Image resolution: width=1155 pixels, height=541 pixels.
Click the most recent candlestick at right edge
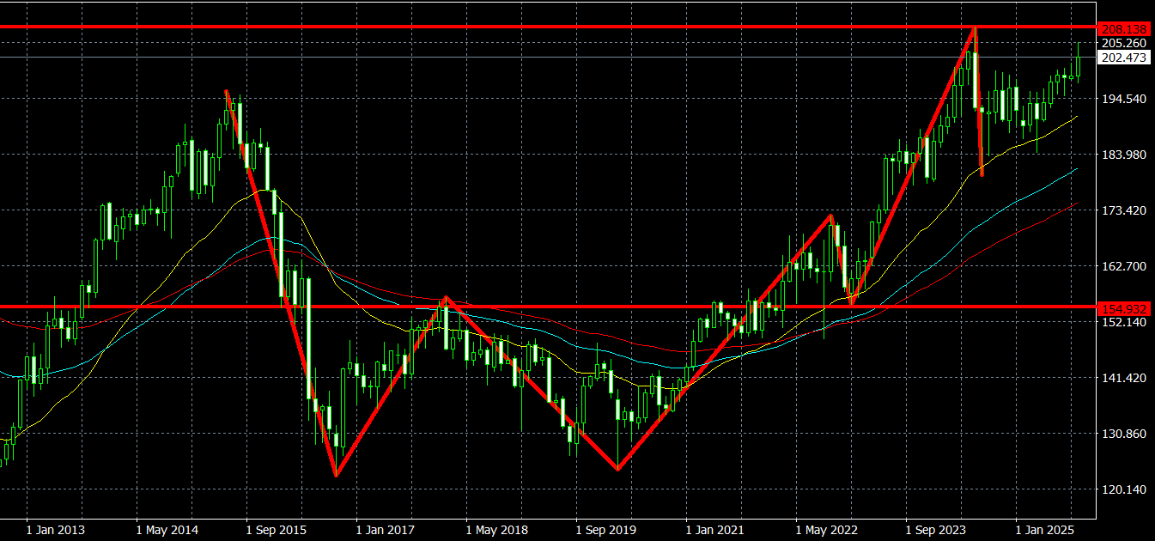[1079, 65]
